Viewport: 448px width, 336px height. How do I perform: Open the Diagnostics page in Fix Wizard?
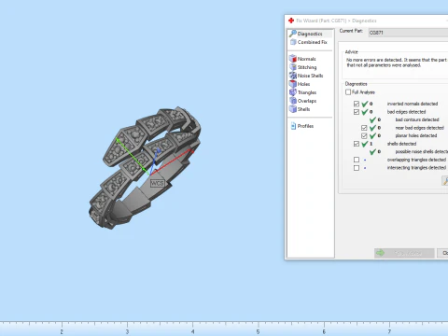[310, 34]
